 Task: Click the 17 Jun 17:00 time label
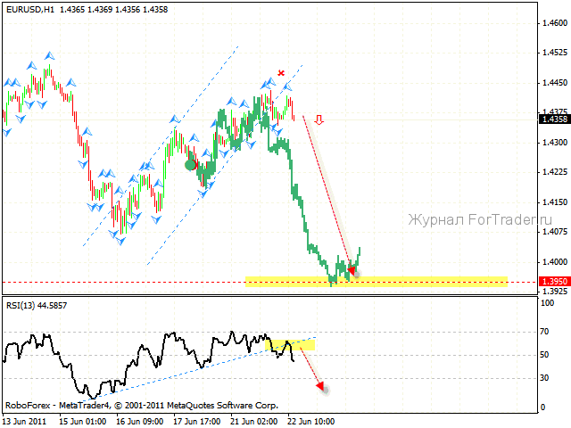[x=196, y=422]
